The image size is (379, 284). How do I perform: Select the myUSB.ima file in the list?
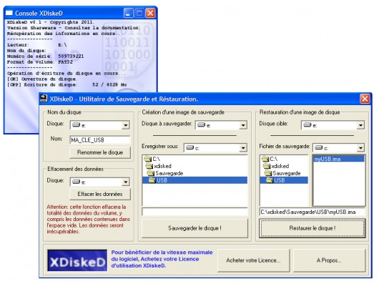(339, 159)
